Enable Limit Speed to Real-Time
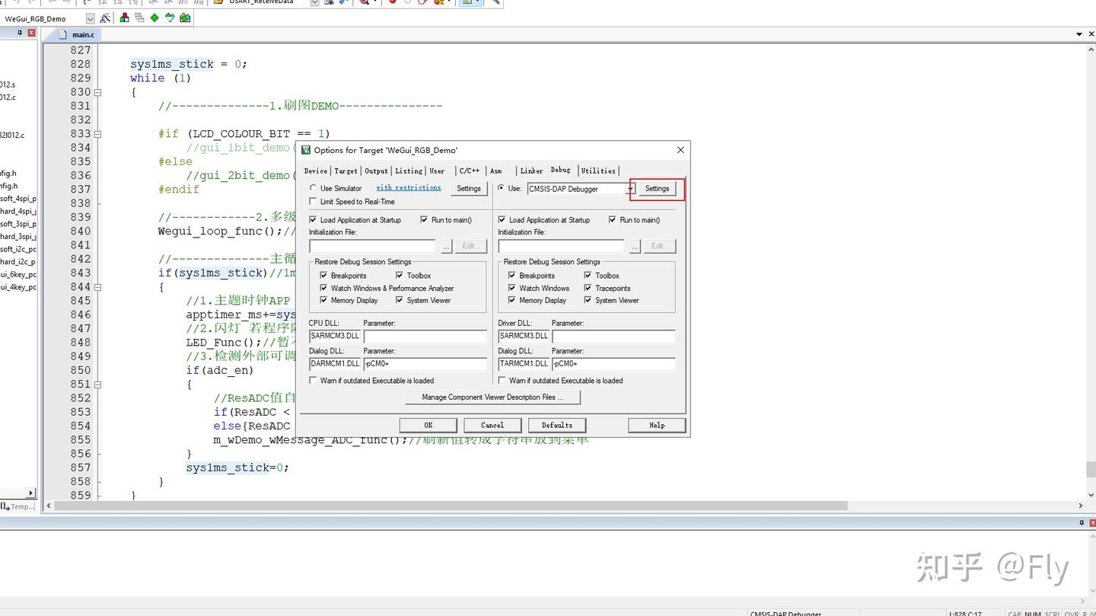This screenshot has width=1096, height=616. pos(314,202)
